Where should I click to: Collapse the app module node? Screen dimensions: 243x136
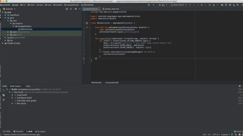(3, 12)
